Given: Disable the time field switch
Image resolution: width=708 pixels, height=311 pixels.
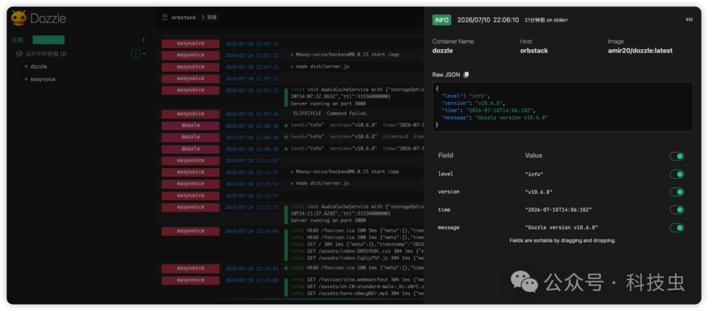Looking at the screenshot, I should point(677,210).
